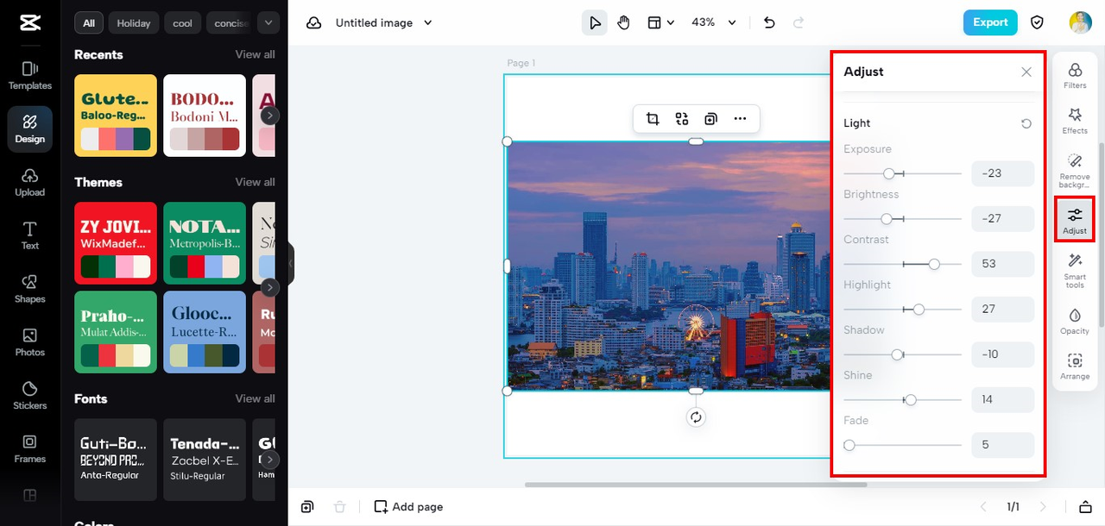Select the cool filter tag

pyautogui.click(x=183, y=23)
